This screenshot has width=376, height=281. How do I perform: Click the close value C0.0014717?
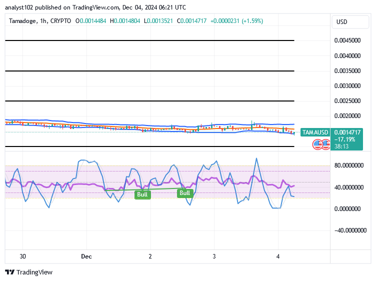[191, 21]
